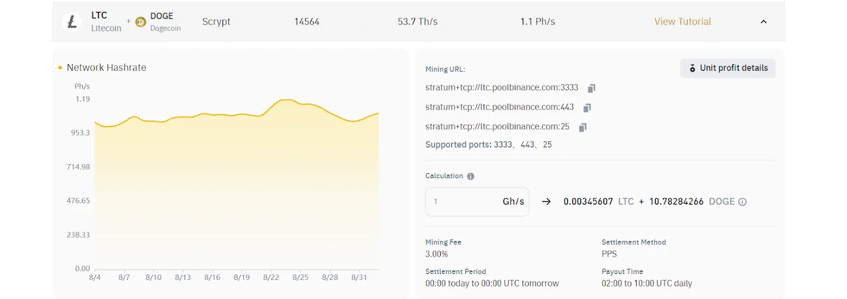Image resolution: width=847 pixels, height=299 pixels.
Task: Click the 8/4 date on the chart axis
Action: point(95,277)
